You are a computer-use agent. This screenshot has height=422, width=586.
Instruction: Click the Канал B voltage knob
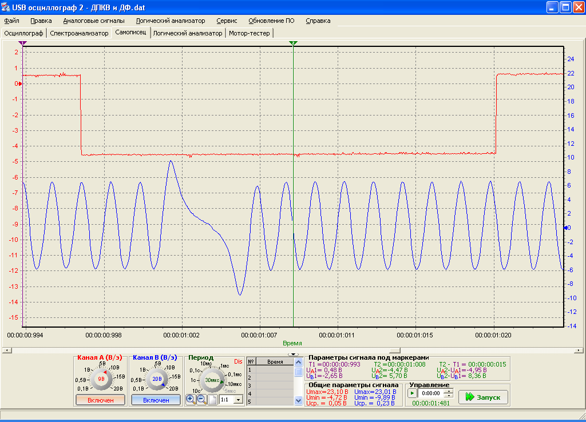[x=157, y=379]
